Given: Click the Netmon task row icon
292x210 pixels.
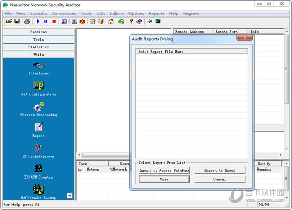Looking at the screenshot, I should tap(80, 170).
